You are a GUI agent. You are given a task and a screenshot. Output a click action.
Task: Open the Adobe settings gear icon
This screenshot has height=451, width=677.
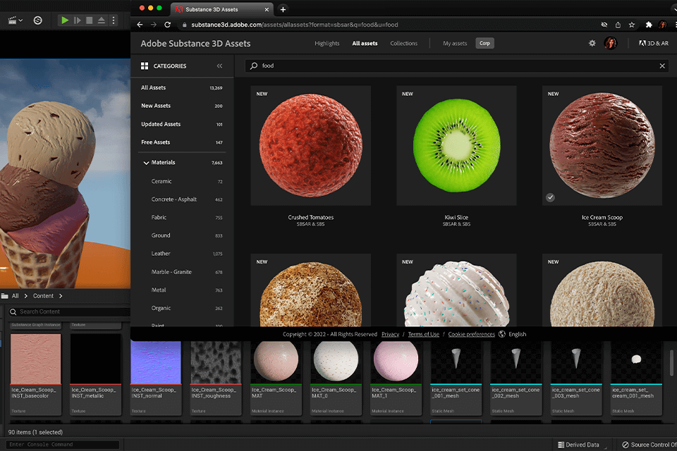(x=592, y=43)
